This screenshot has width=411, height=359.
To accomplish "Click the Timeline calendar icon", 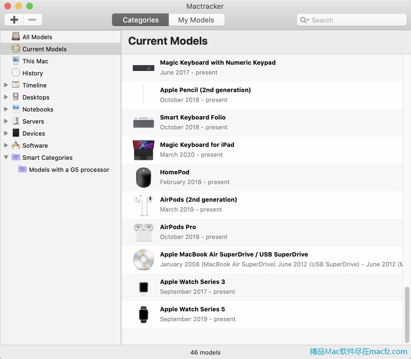I will click(16, 84).
